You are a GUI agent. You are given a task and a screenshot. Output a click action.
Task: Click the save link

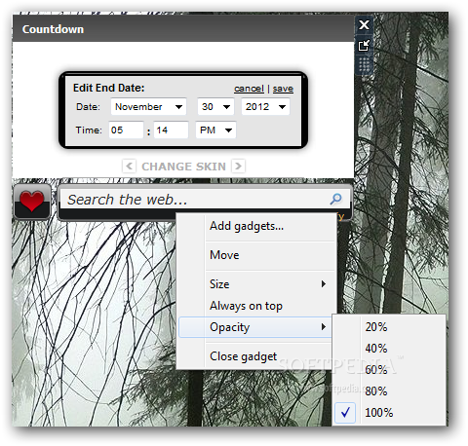coord(283,89)
